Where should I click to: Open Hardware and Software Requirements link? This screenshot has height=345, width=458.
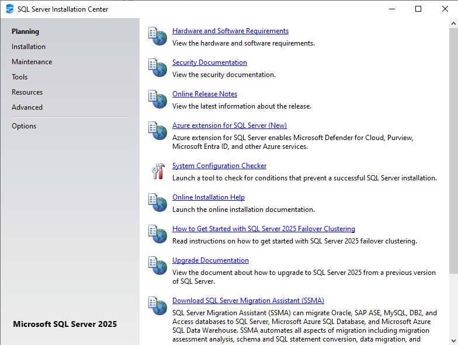click(230, 31)
